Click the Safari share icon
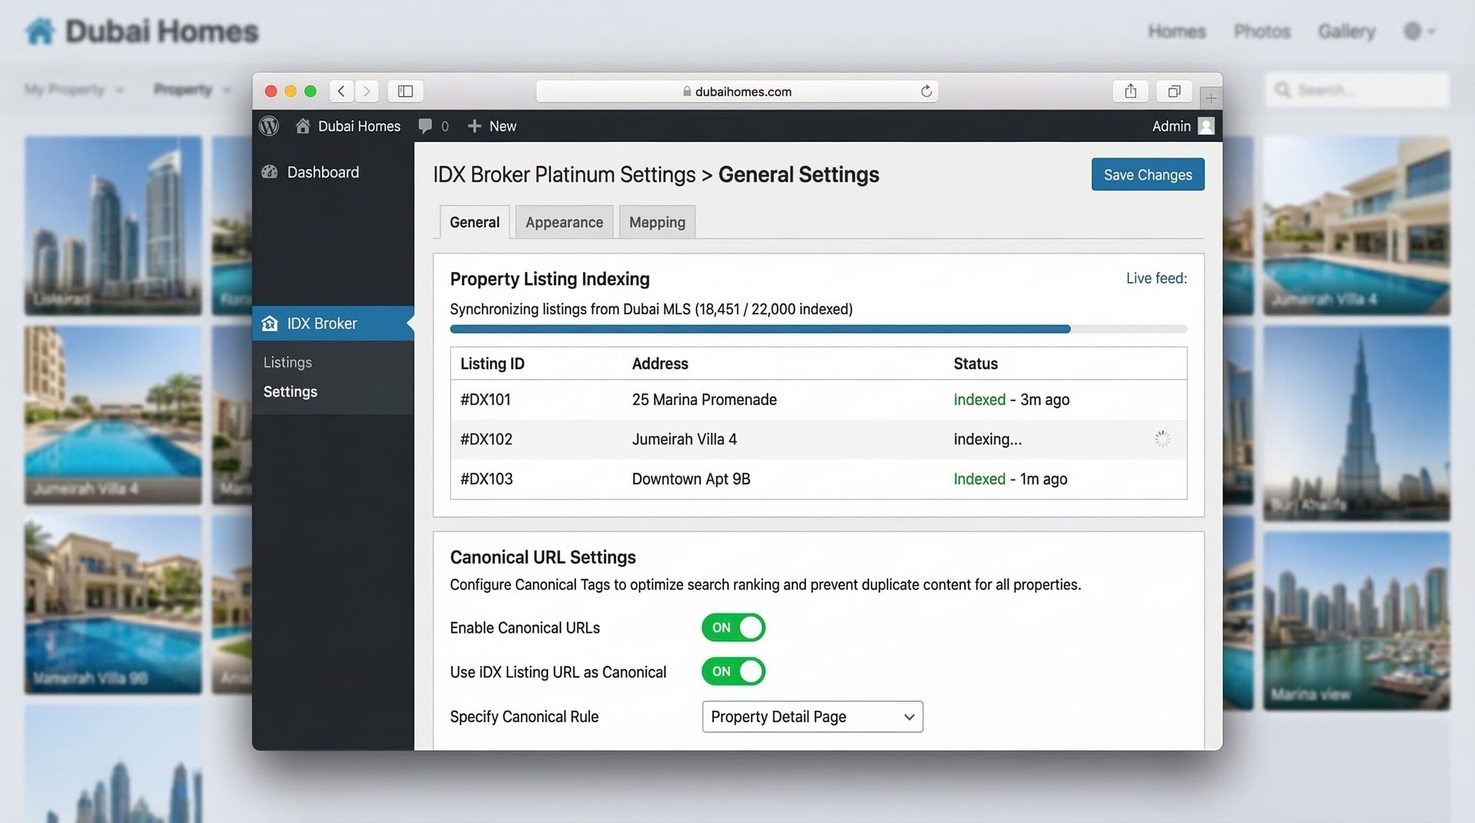The width and height of the screenshot is (1475, 823). click(x=1130, y=91)
